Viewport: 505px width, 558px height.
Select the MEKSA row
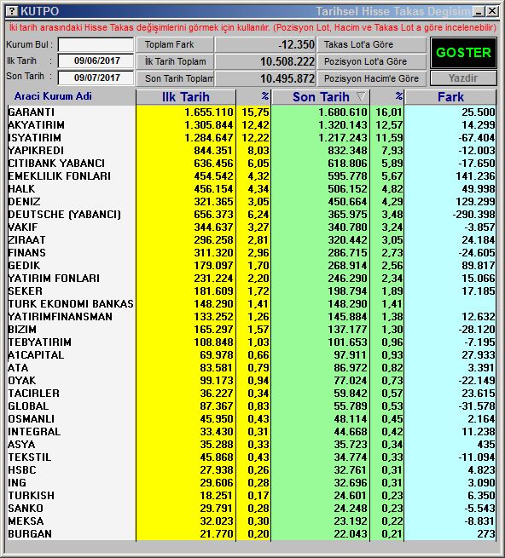252,521
